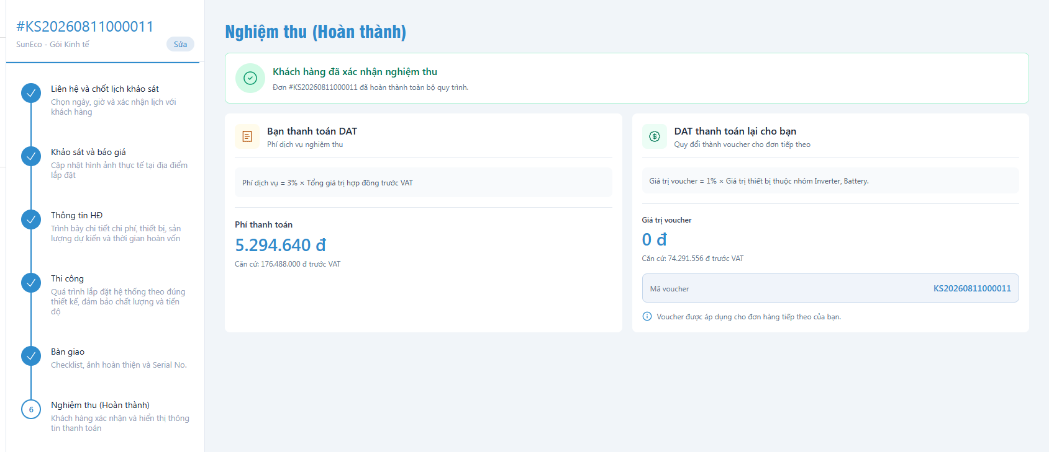
Task: Click the voucher value 0 đ
Action: 655,239
